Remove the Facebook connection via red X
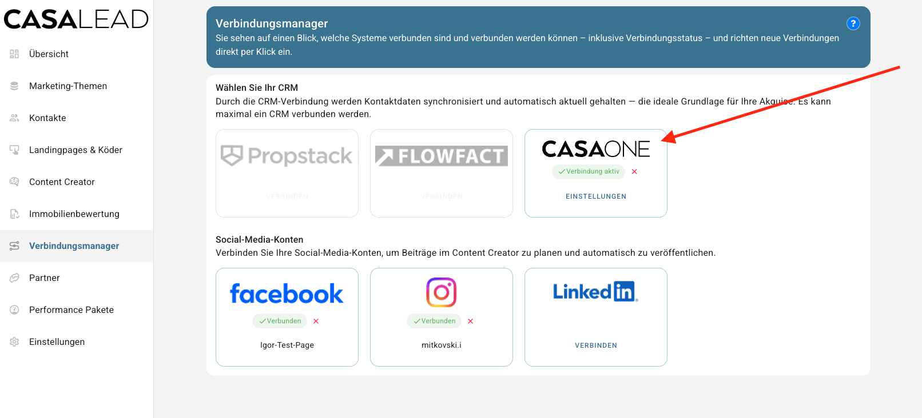This screenshot has width=922, height=418. 316,321
